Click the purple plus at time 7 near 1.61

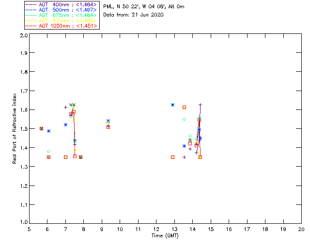coord(66,108)
